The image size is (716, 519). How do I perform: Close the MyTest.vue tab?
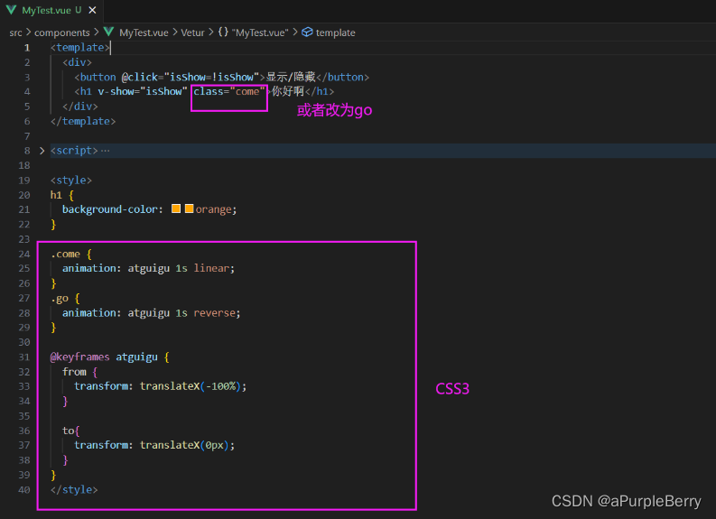coord(92,10)
